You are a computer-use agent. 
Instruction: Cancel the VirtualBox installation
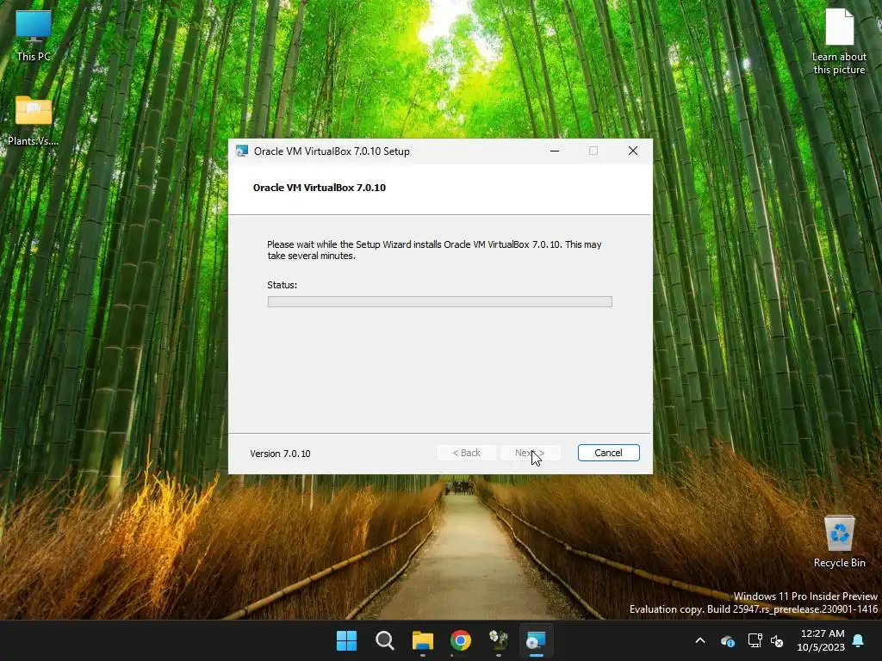click(x=608, y=453)
